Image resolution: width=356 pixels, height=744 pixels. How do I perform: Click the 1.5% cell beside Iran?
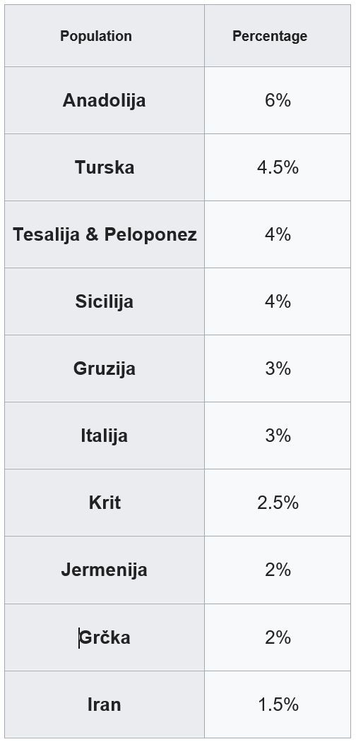[278, 704]
